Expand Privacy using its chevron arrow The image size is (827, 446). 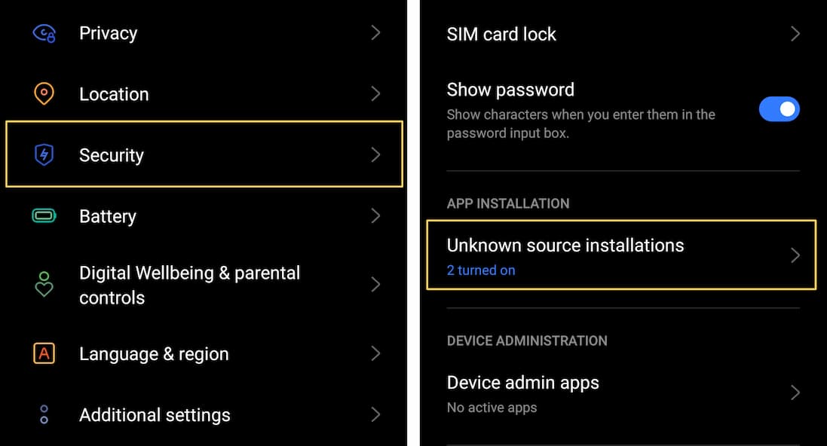point(375,33)
